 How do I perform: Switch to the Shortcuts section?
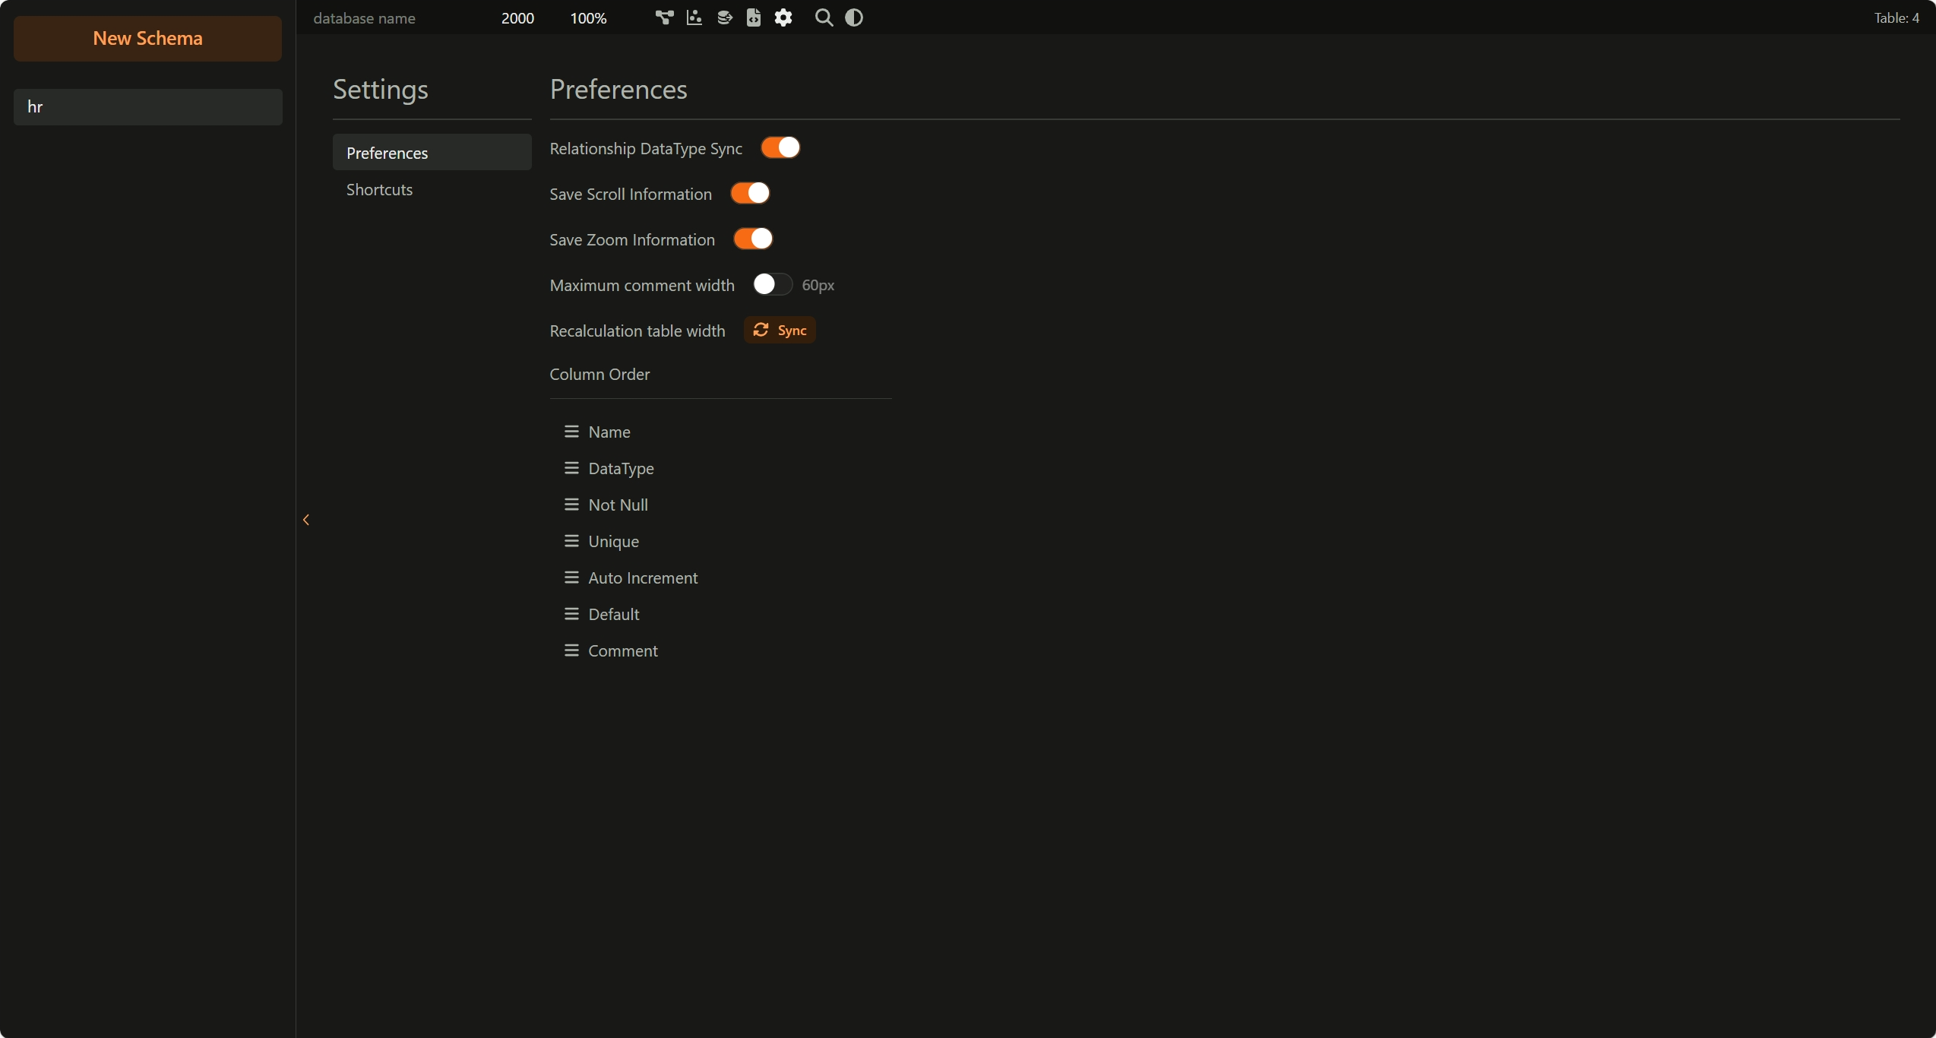[379, 189]
